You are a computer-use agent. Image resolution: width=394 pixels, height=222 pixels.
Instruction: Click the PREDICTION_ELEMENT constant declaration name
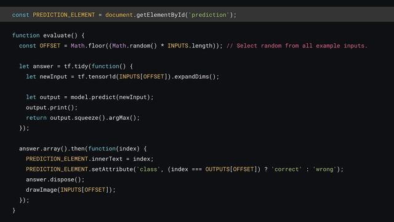(x=64, y=15)
